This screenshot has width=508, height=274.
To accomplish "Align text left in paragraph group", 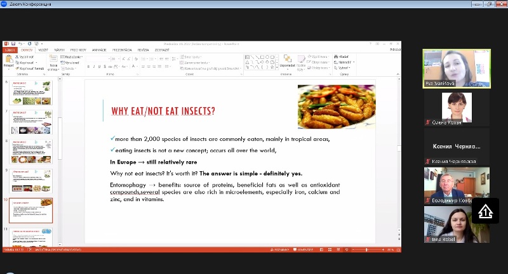I will (144, 67).
